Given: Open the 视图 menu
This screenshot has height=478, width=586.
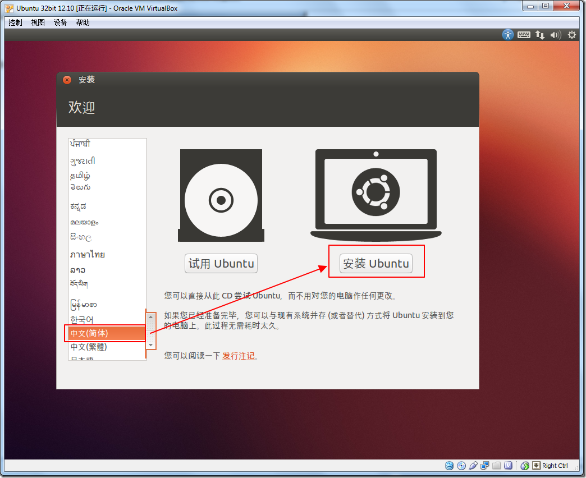Looking at the screenshot, I should 38,22.
